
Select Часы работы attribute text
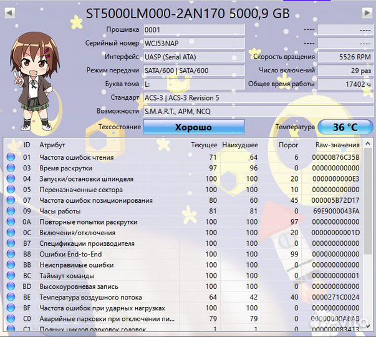(60, 211)
